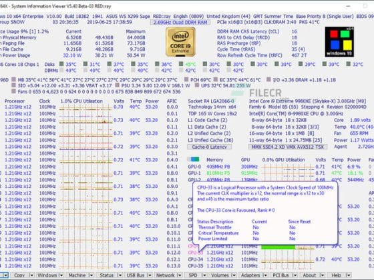Click the UPS sensor indicator square

(x=197, y=85)
